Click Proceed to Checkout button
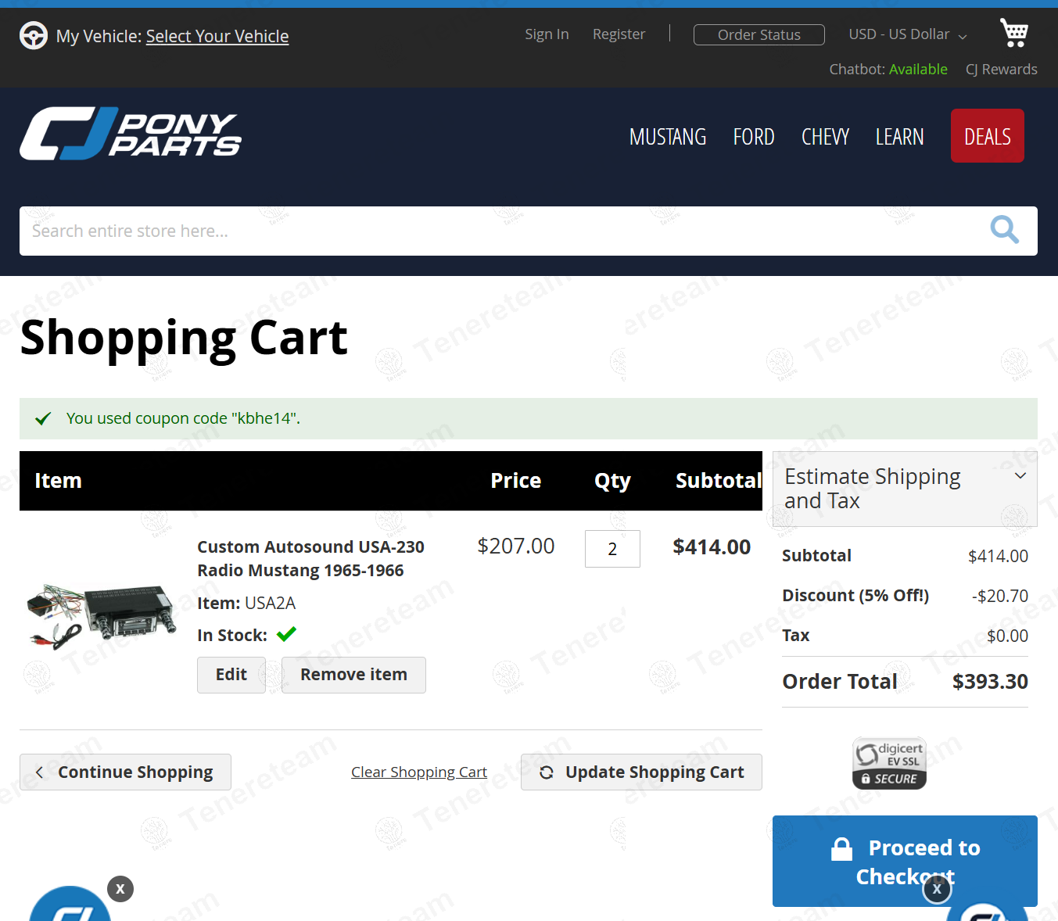The height and width of the screenshot is (921, 1058). [x=905, y=861]
